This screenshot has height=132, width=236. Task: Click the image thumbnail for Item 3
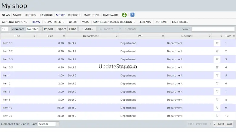[x=217, y=92]
